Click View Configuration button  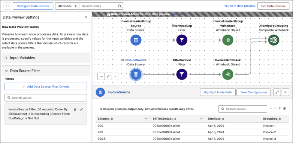[x=254, y=92]
